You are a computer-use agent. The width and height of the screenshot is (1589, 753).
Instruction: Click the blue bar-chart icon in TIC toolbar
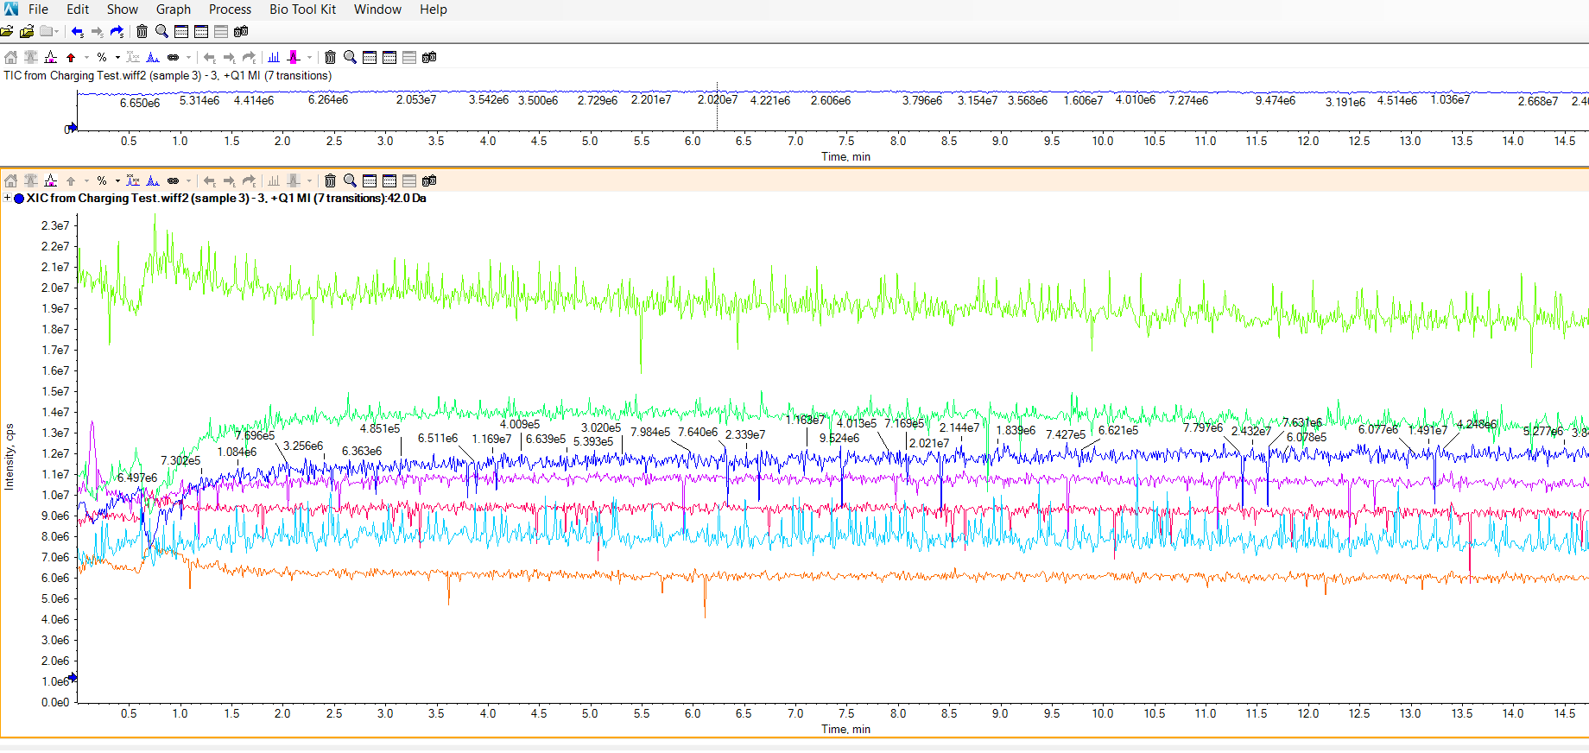[x=274, y=58]
